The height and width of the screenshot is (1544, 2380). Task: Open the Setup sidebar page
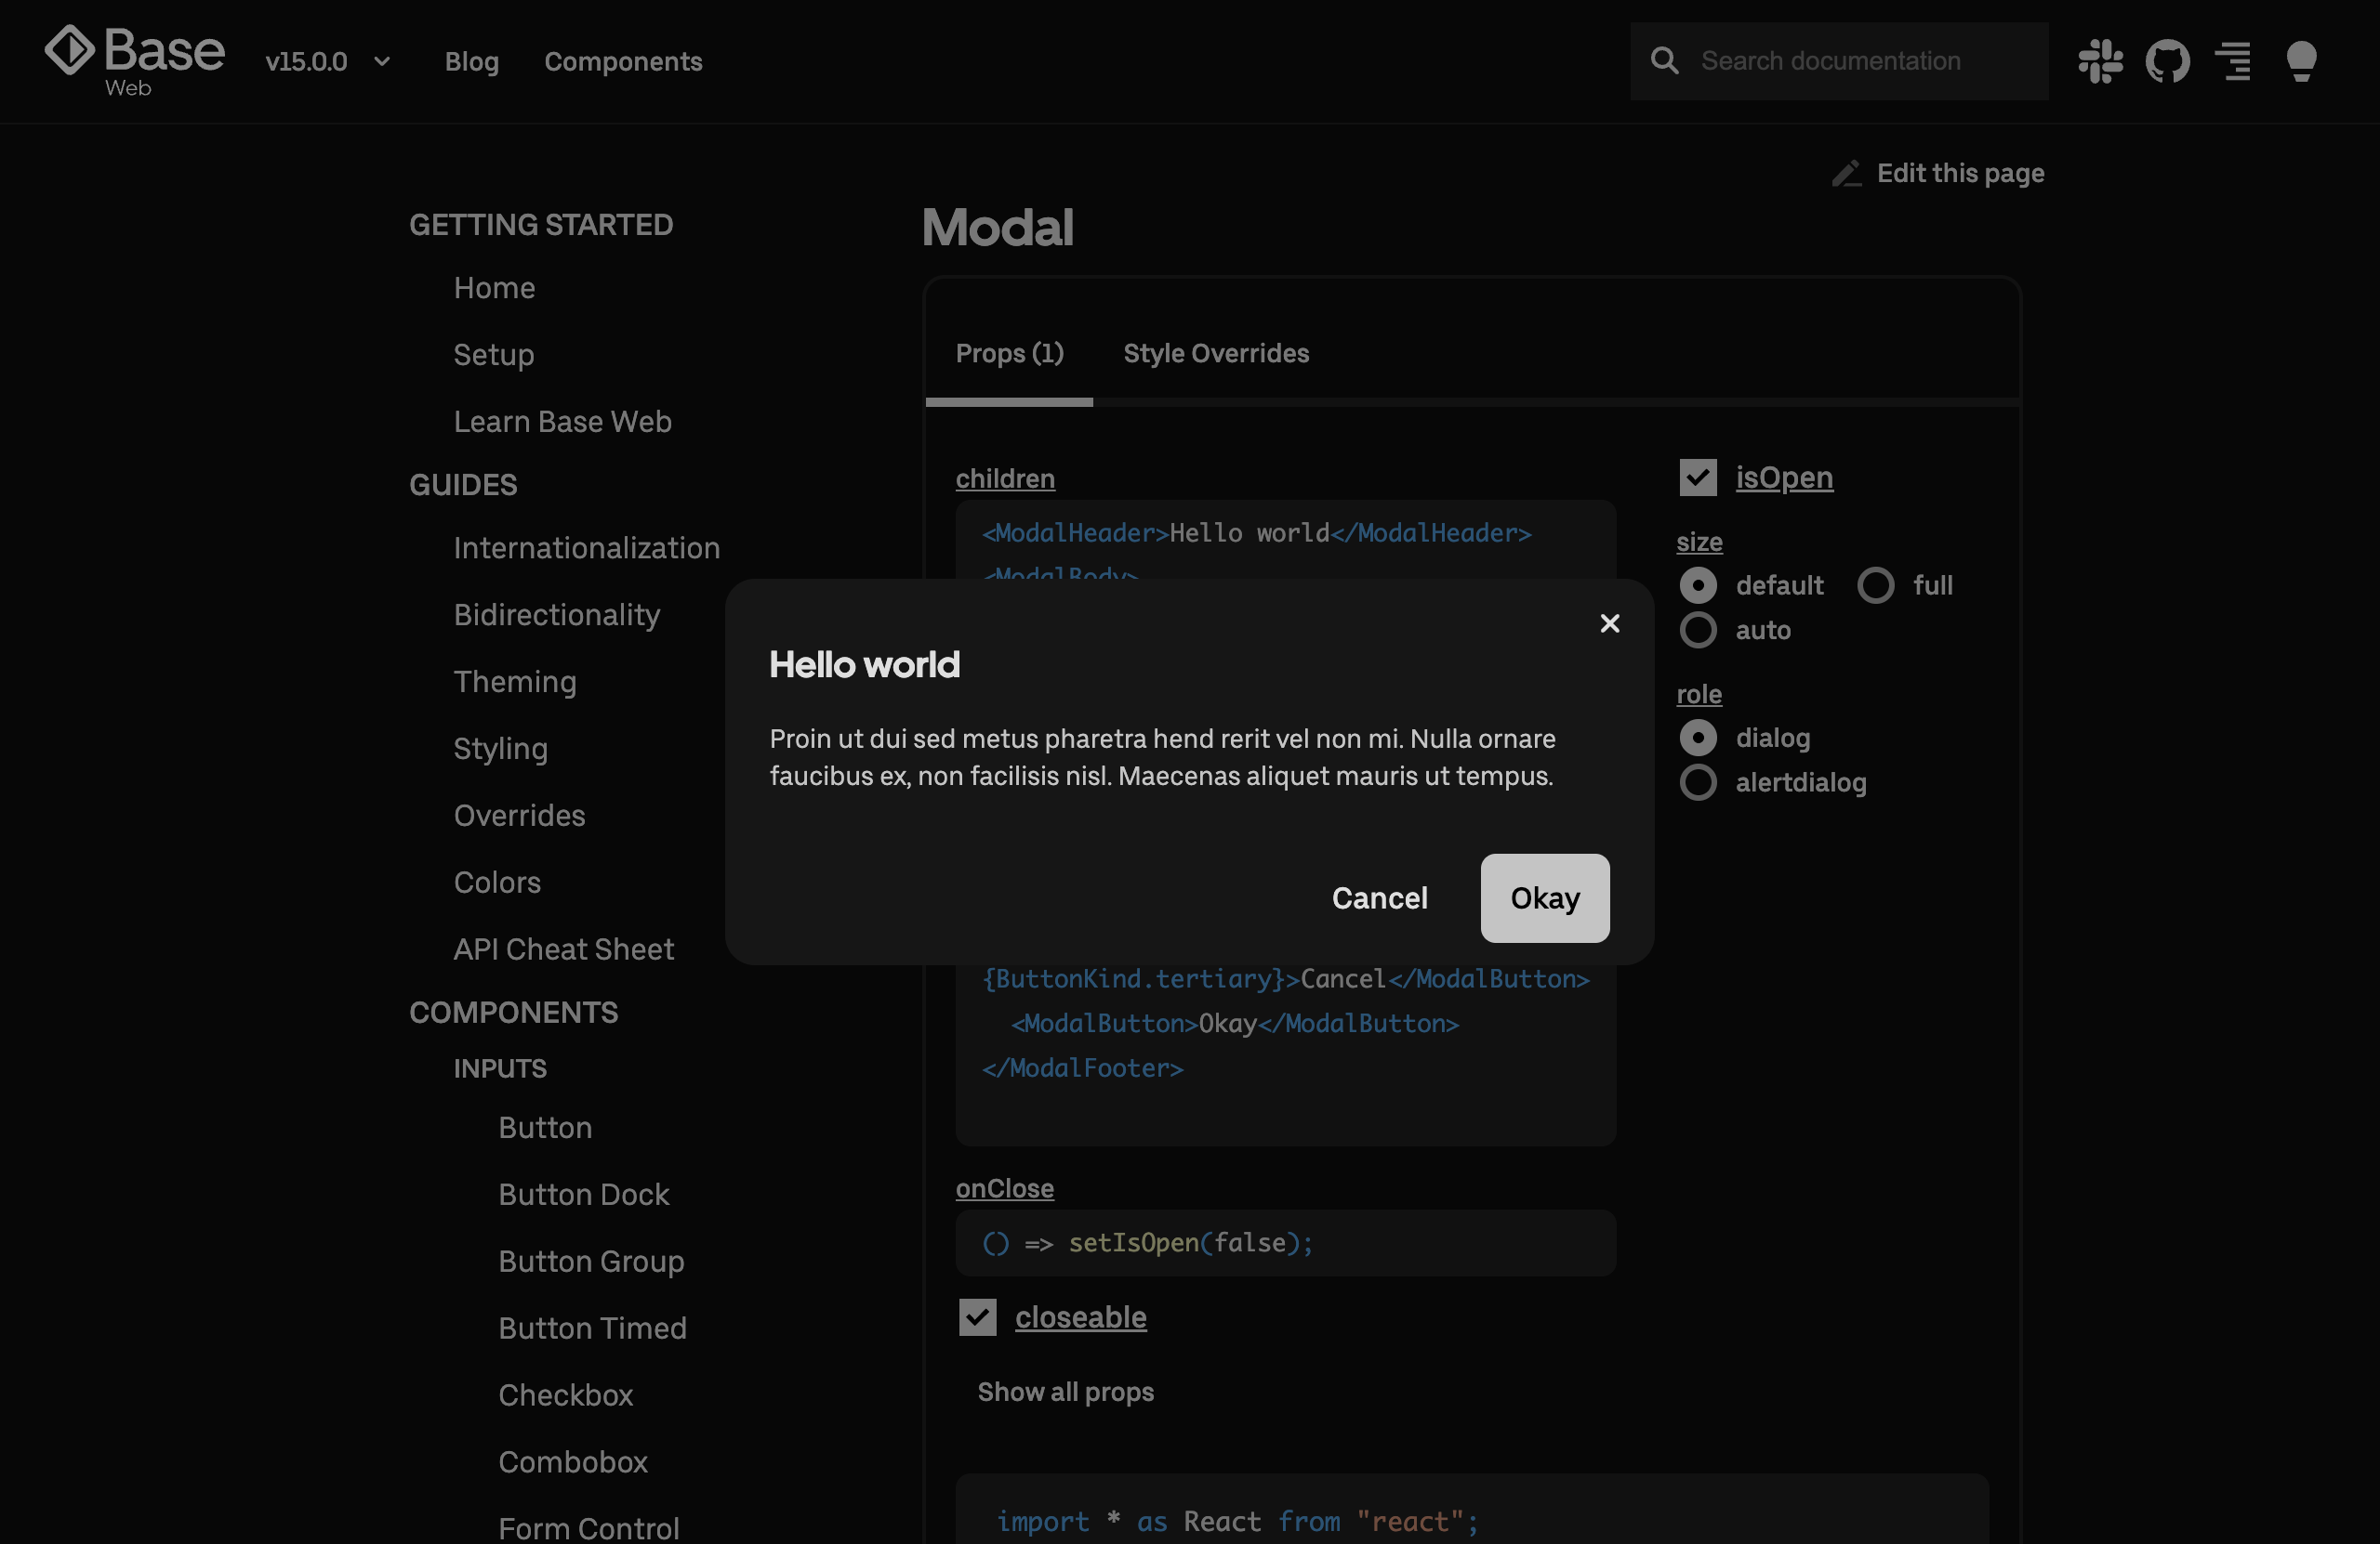493,355
